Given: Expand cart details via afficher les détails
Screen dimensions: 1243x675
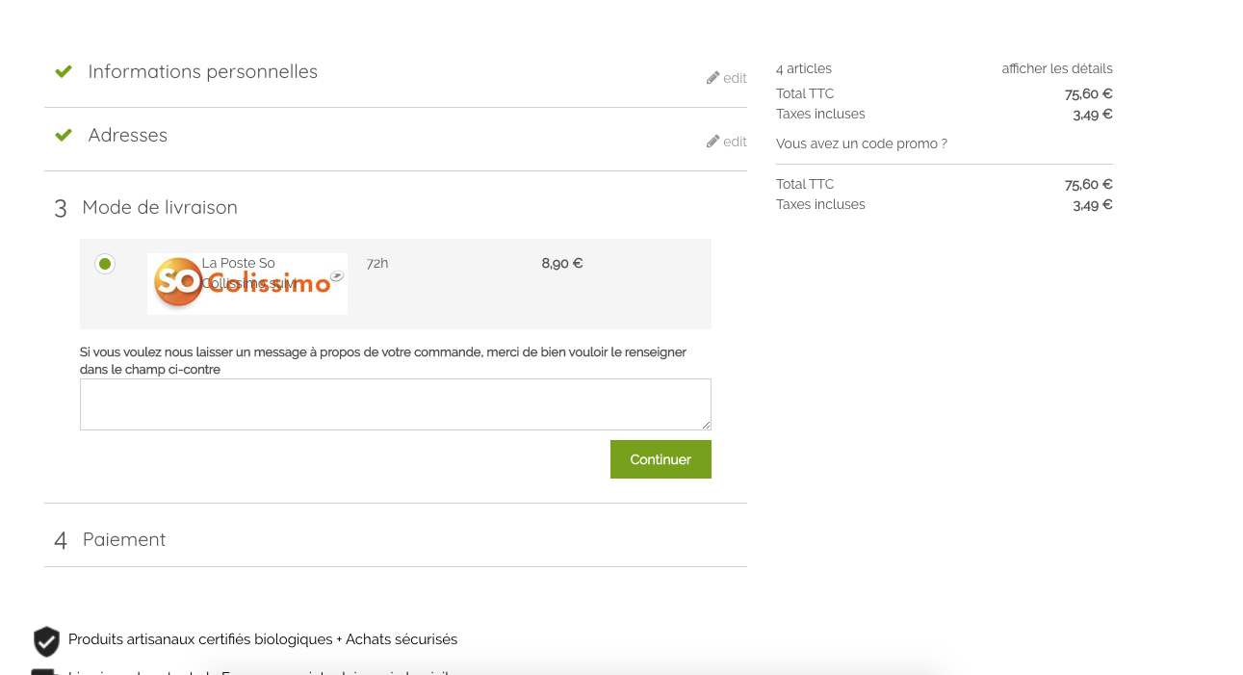Looking at the screenshot, I should [x=1056, y=69].
